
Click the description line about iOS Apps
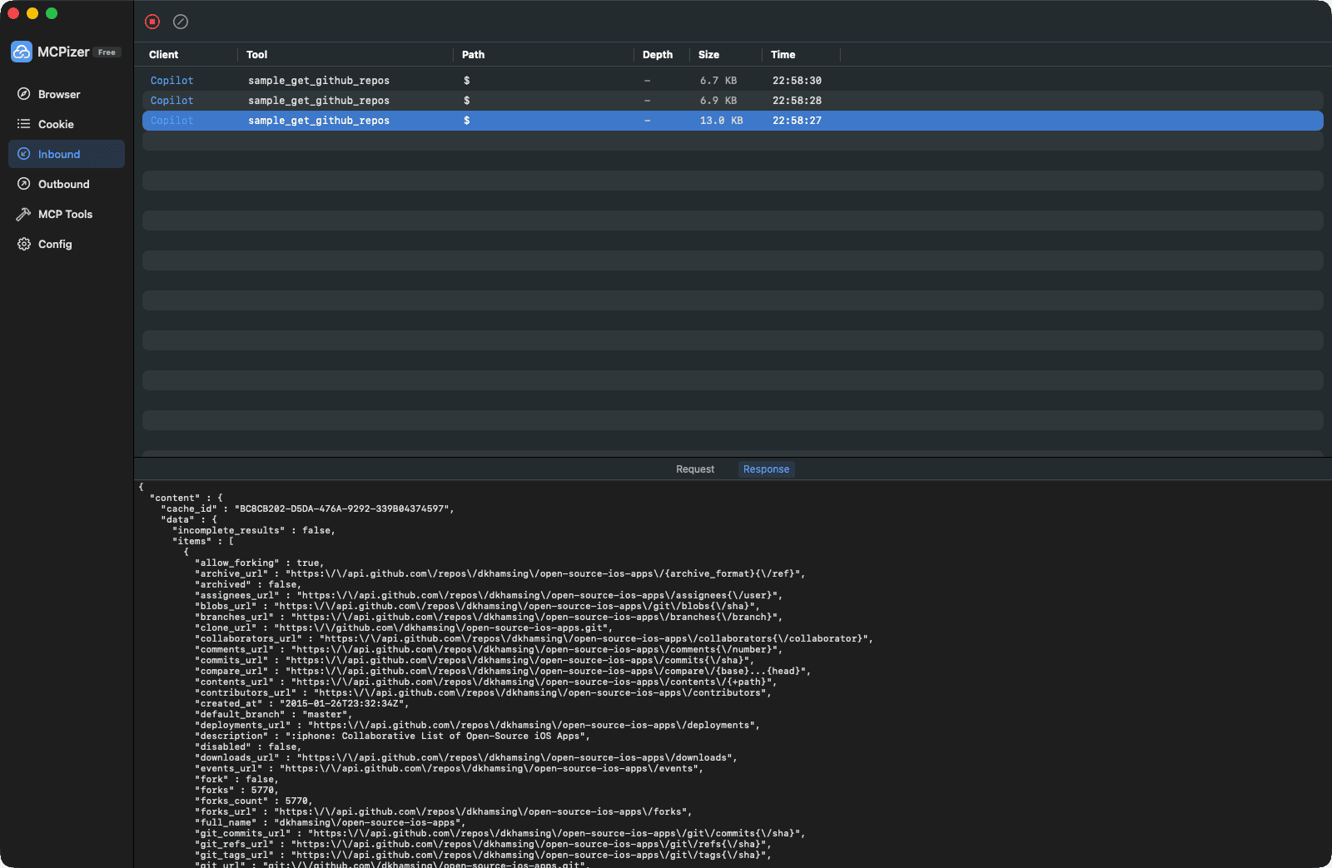(393, 736)
